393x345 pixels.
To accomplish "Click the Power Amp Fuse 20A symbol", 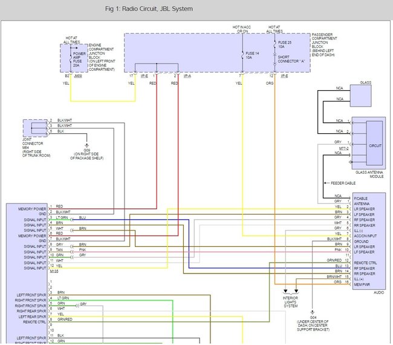I will (x=71, y=57).
